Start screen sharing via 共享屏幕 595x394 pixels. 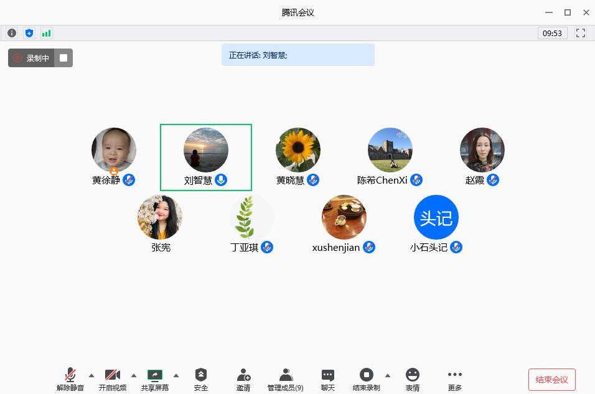[155, 379]
